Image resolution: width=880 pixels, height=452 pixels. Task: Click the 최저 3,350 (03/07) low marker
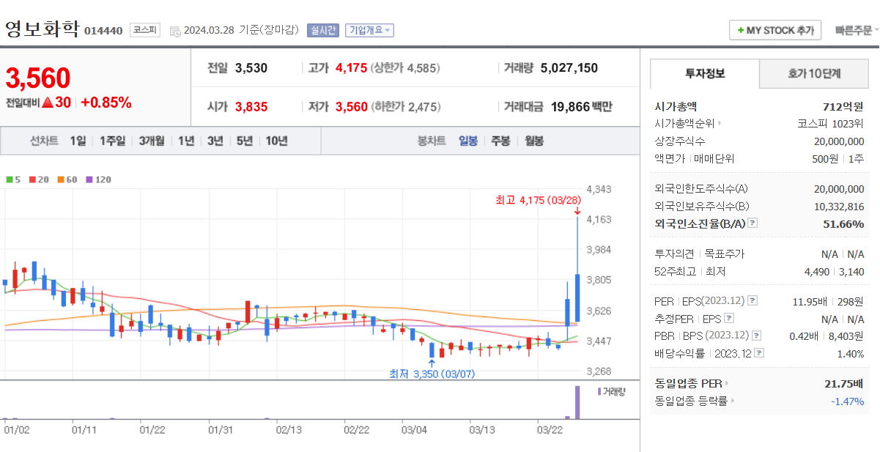click(x=432, y=374)
